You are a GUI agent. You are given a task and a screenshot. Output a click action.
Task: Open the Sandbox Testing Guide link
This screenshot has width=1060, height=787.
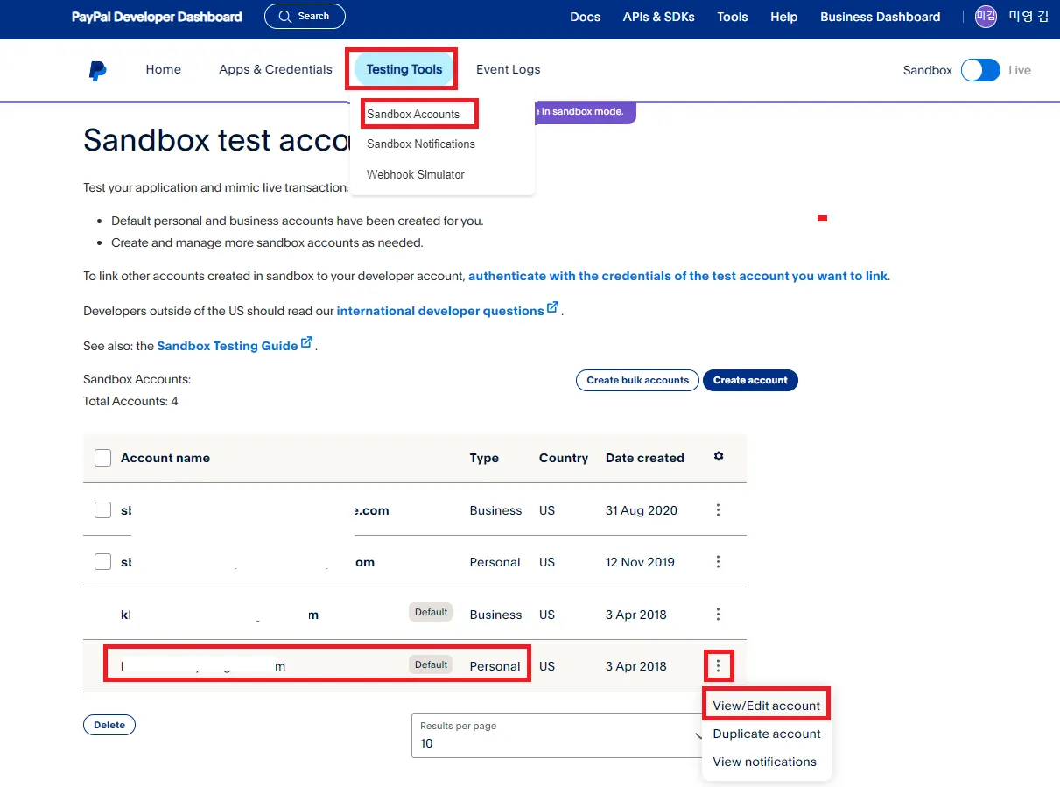click(228, 346)
